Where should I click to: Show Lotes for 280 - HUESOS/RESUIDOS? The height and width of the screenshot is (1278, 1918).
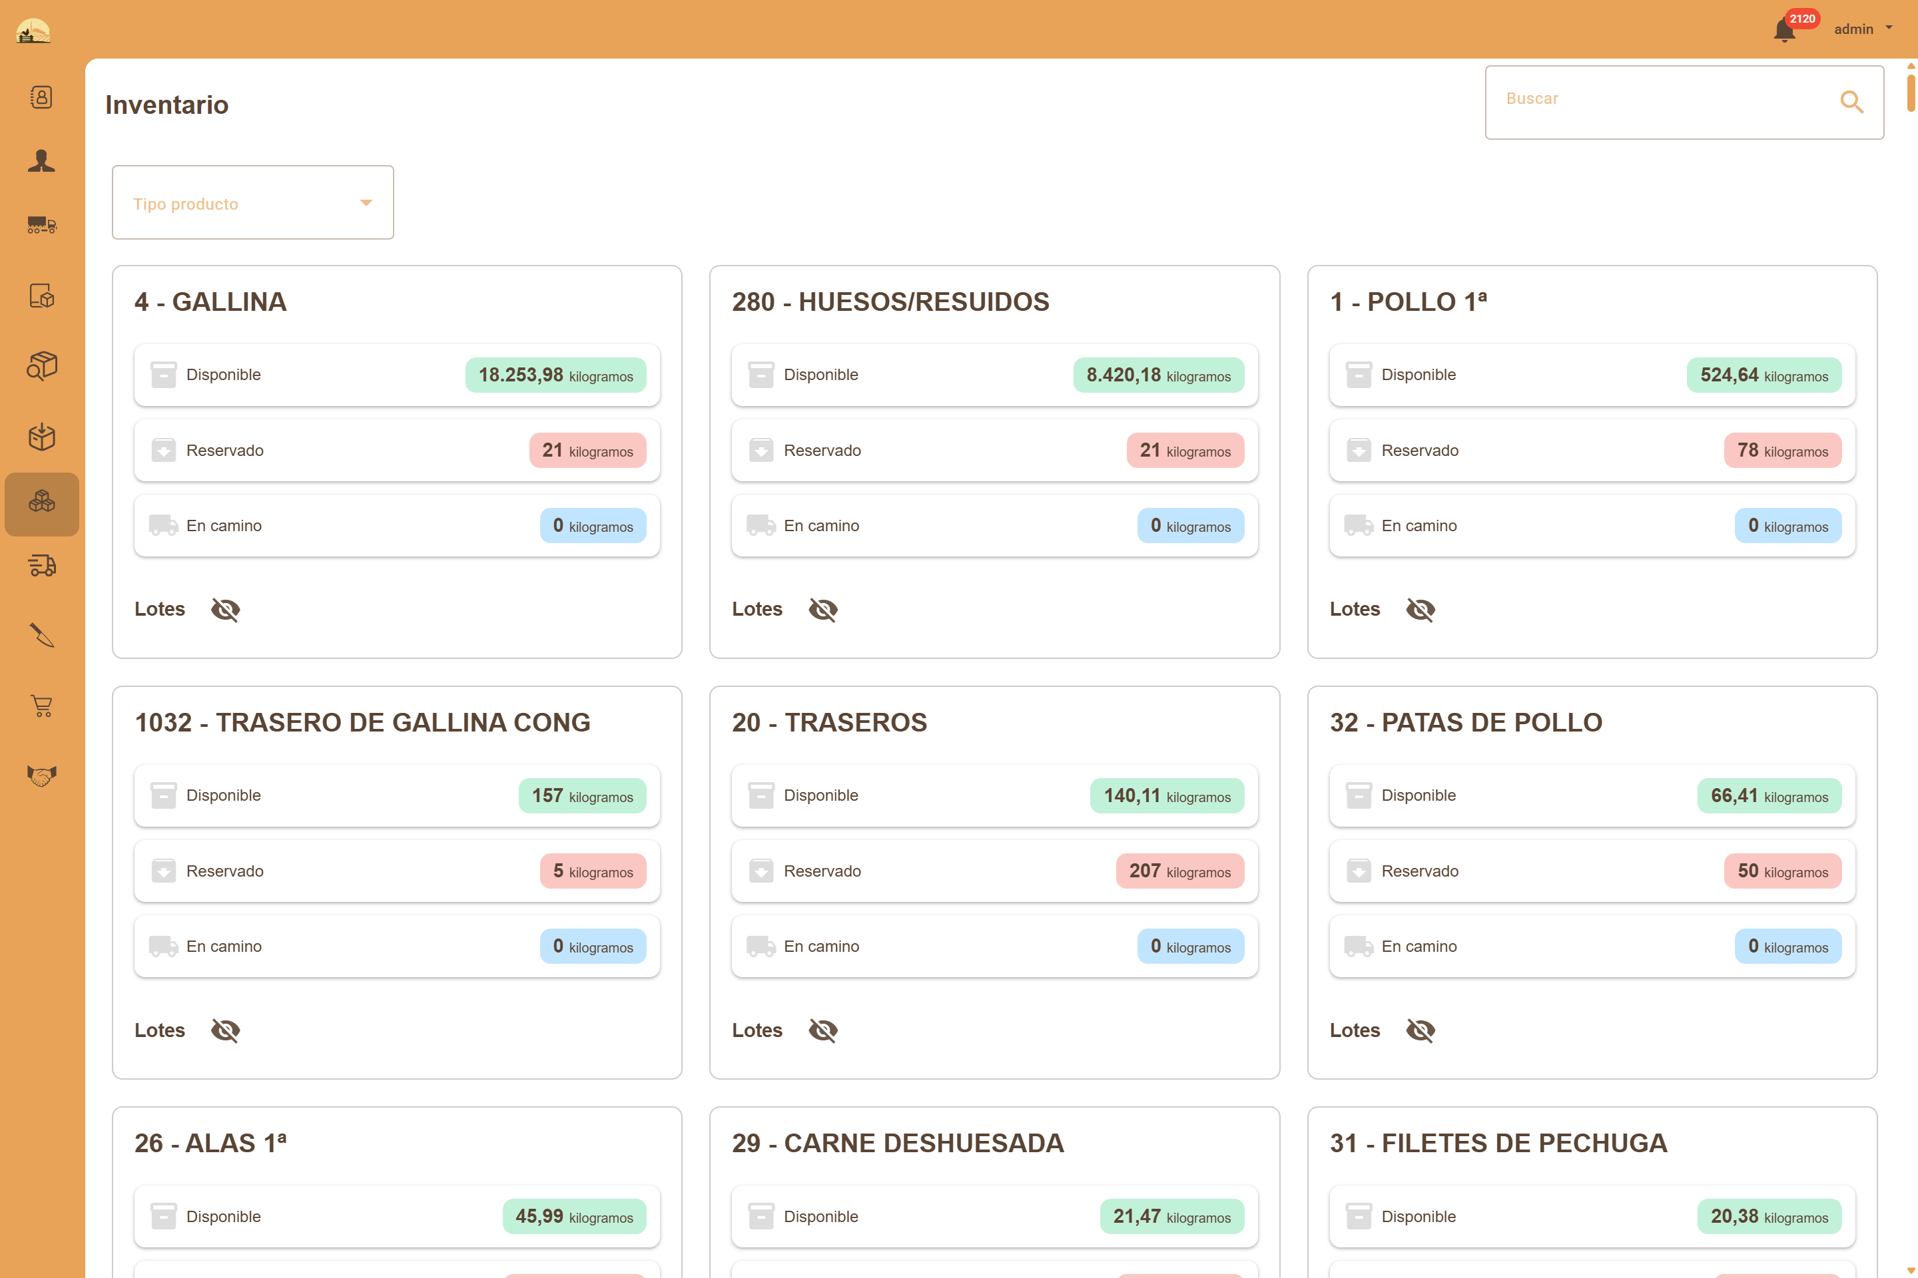(x=823, y=610)
